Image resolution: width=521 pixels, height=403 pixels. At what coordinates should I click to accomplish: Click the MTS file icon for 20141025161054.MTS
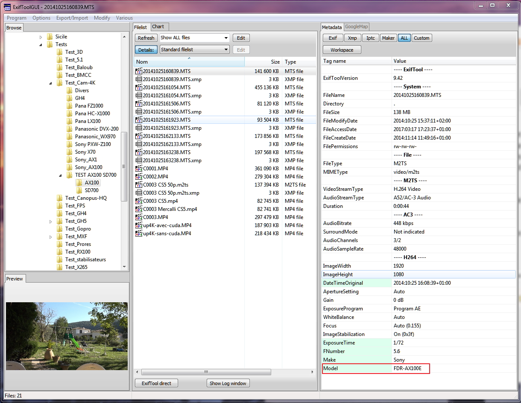(138, 88)
